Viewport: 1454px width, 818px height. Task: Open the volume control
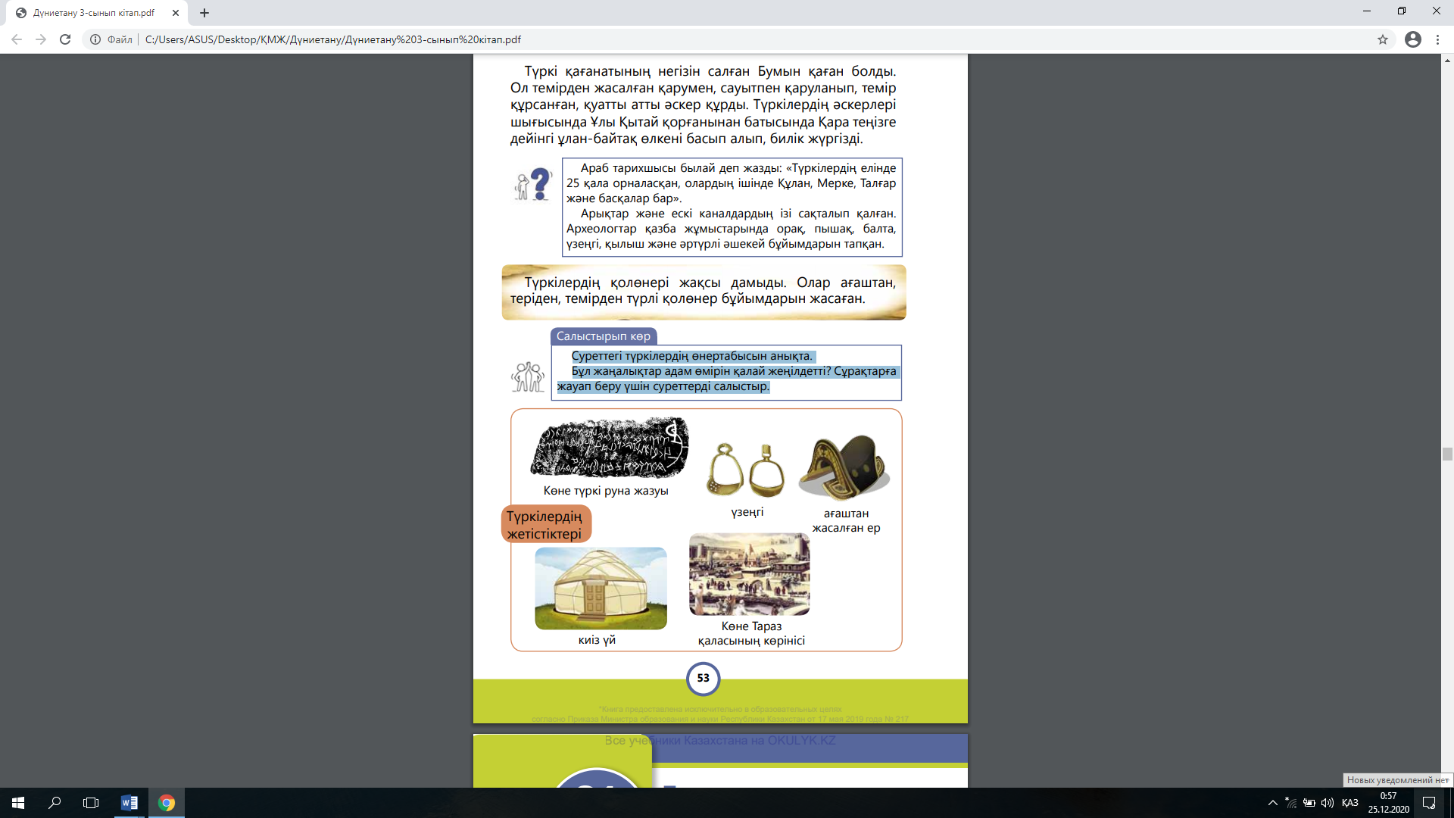[1328, 803]
